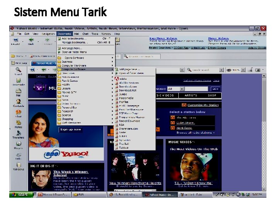The width and height of the screenshot is (278, 209).
Task: Click the Adobe bookmark in submenu
Action: (x=123, y=79)
